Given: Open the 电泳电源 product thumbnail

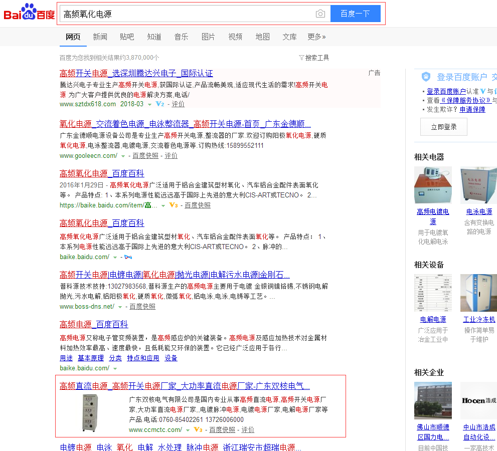Looking at the screenshot, I should point(478,185).
